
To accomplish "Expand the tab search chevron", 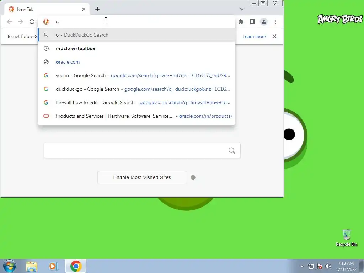I will 242,9.
